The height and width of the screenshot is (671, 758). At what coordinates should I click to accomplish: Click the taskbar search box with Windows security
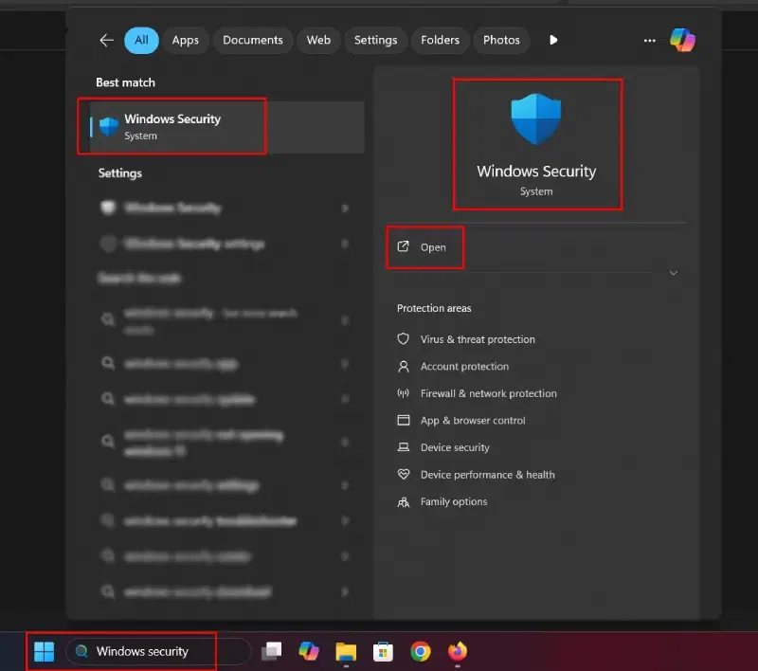point(158,651)
